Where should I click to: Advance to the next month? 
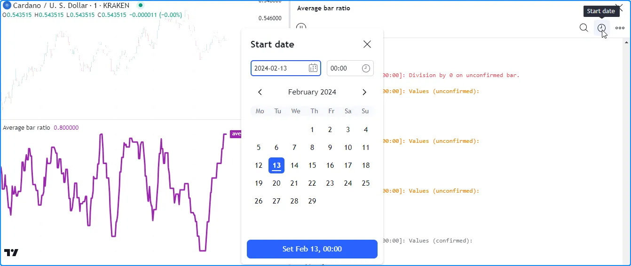coord(364,92)
